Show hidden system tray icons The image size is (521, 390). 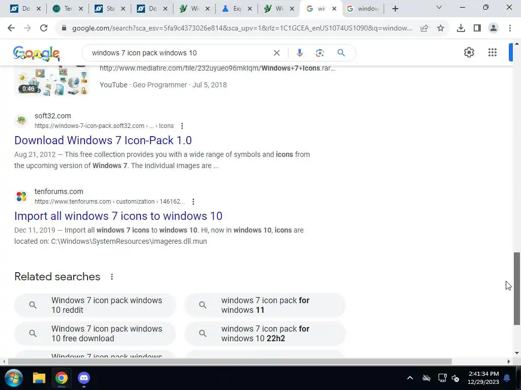point(410,378)
